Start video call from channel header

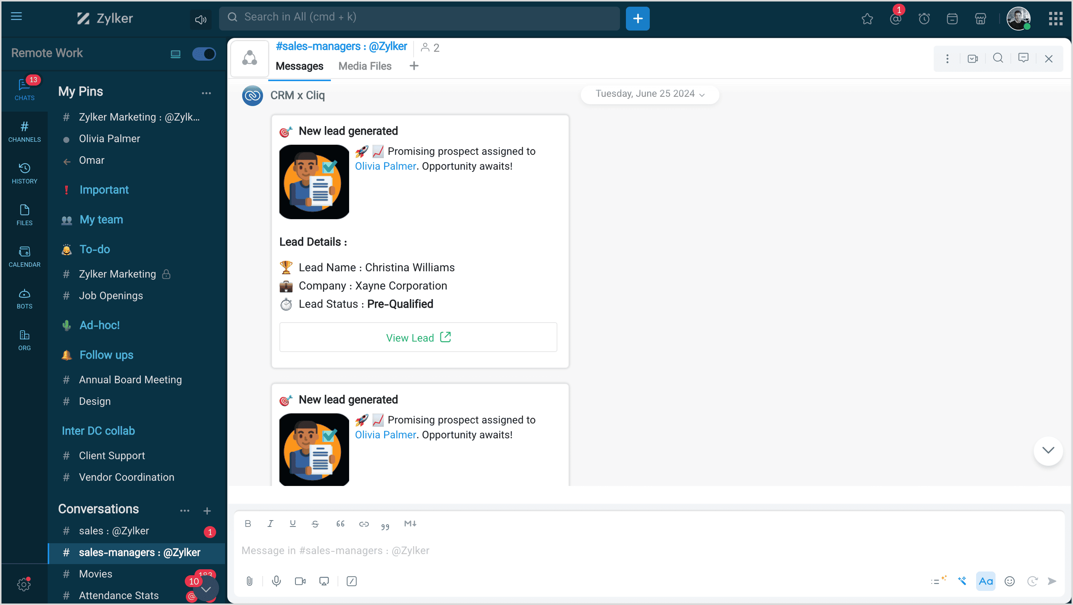972,58
